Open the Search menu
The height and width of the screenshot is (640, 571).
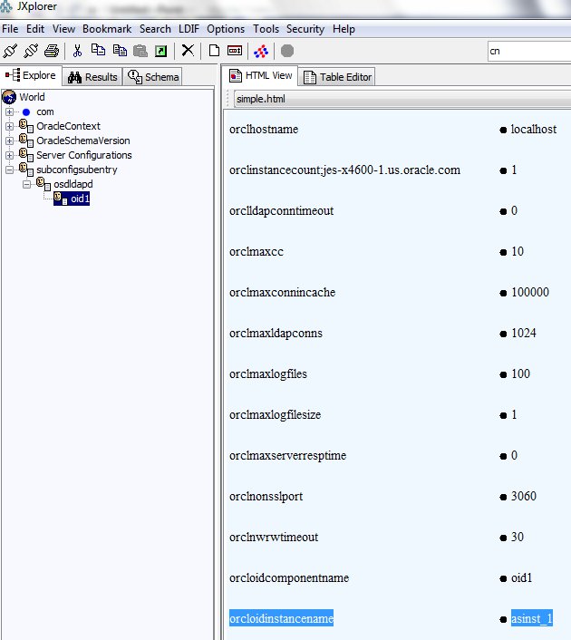click(x=155, y=29)
